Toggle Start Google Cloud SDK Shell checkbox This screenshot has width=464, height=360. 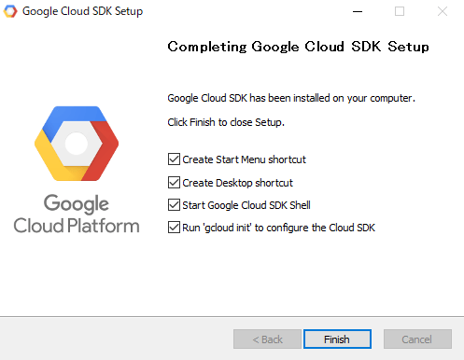pos(174,205)
